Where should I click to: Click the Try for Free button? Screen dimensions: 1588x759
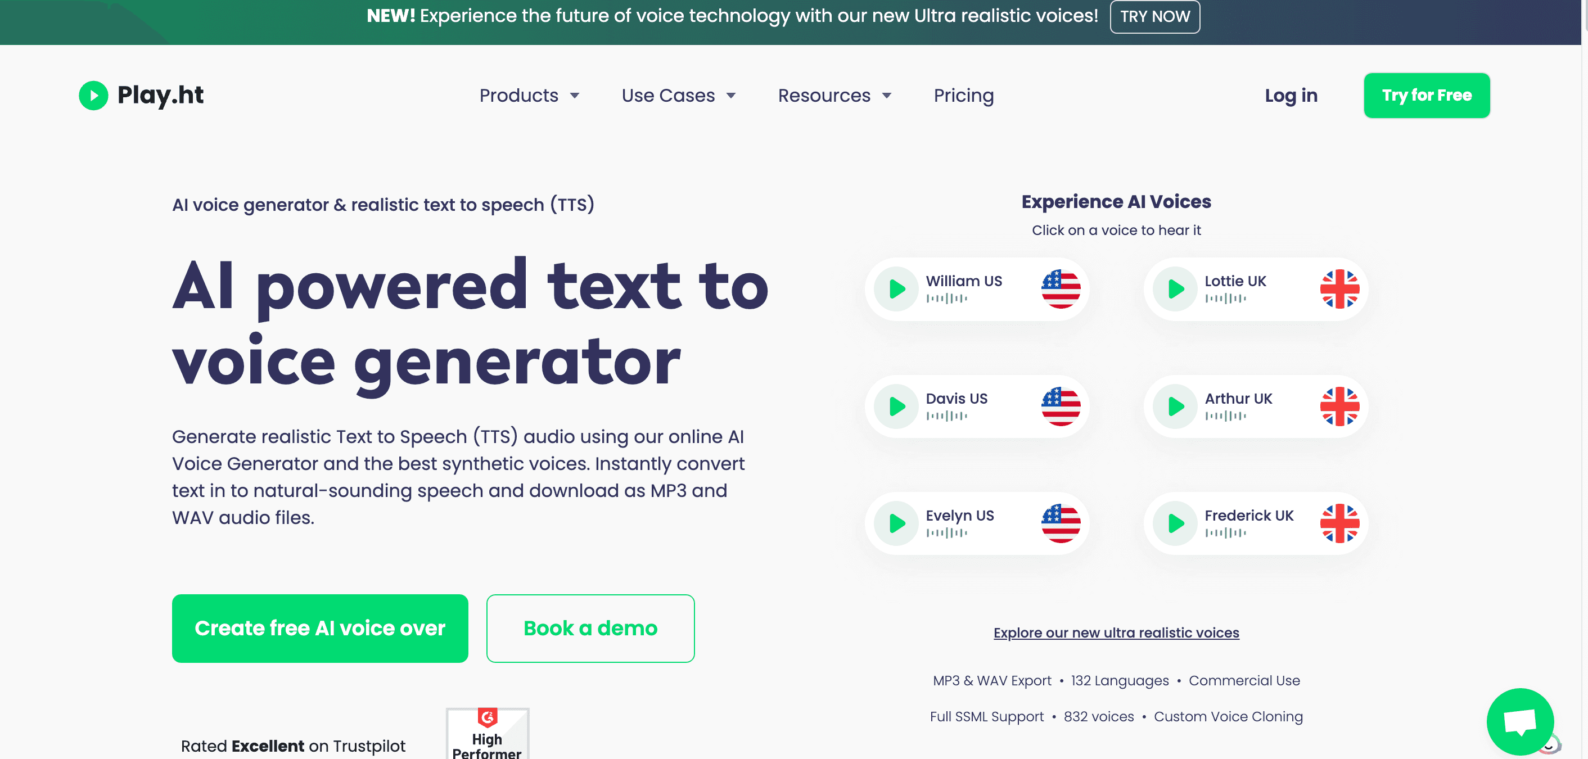(1426, 94)
